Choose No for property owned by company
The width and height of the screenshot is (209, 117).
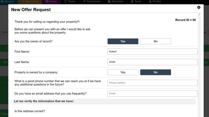[155, 72]
